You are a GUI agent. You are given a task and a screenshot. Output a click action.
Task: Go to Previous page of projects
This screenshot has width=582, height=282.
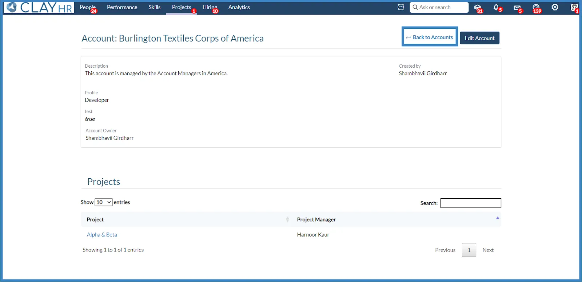coord(445,250)
